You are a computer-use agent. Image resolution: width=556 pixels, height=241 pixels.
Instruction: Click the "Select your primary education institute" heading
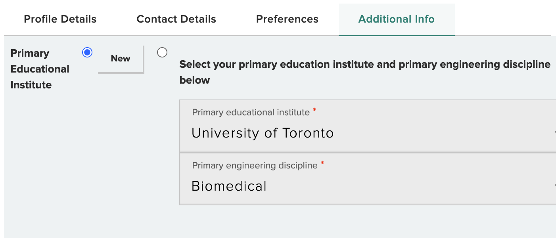click(x=365, y=72)
